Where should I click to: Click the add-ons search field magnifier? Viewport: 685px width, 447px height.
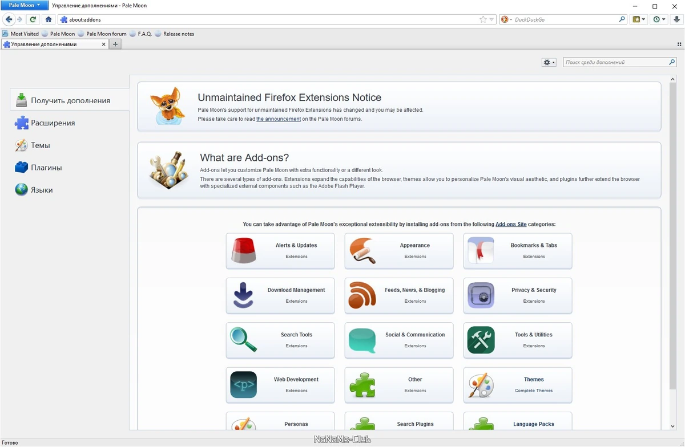(x=672, y=62)
